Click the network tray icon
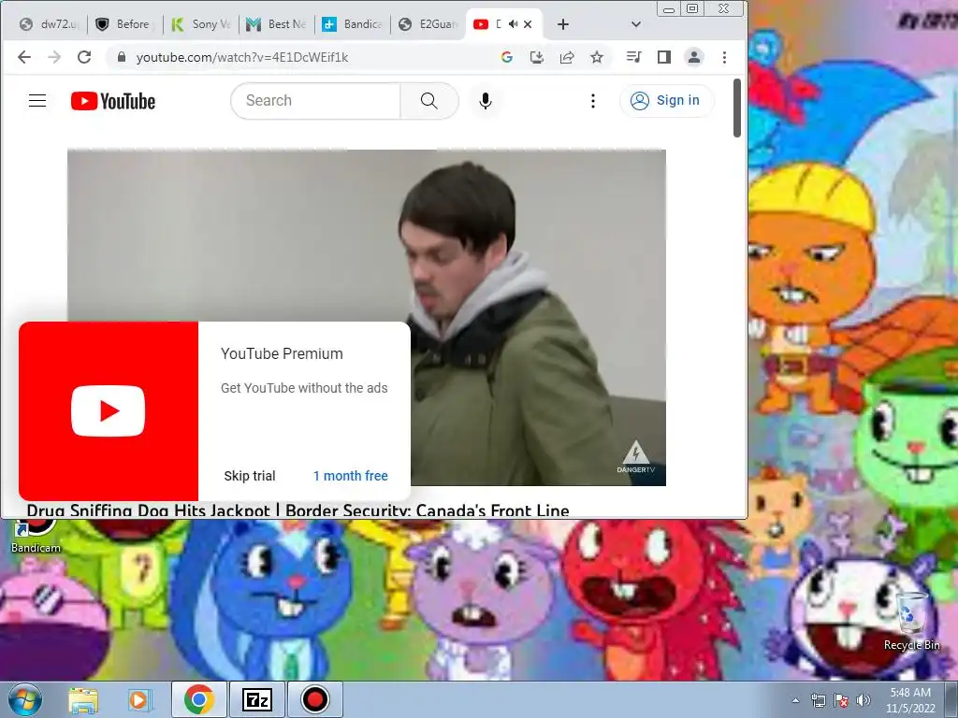The width and height of the screenshot is (958, 718). click(818, 700)
